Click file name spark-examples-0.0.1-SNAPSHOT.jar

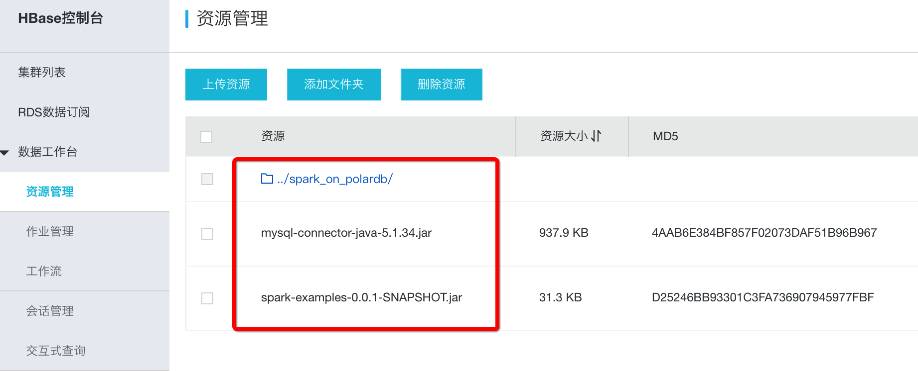coord(362,297)
